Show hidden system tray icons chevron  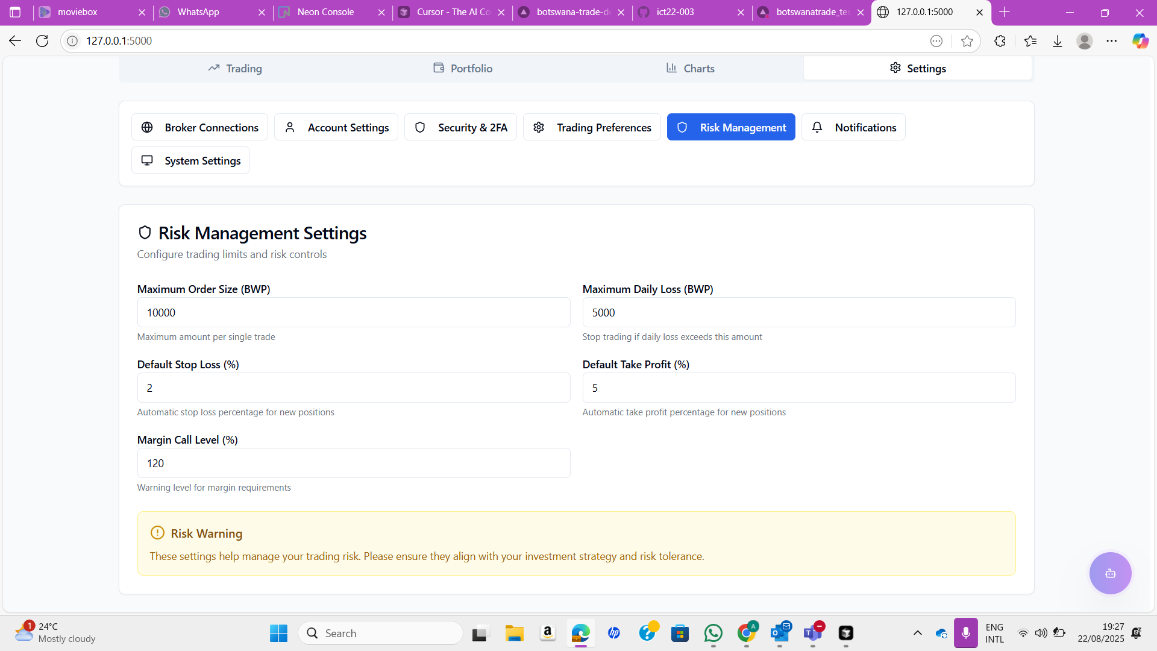tap(917, 633)
